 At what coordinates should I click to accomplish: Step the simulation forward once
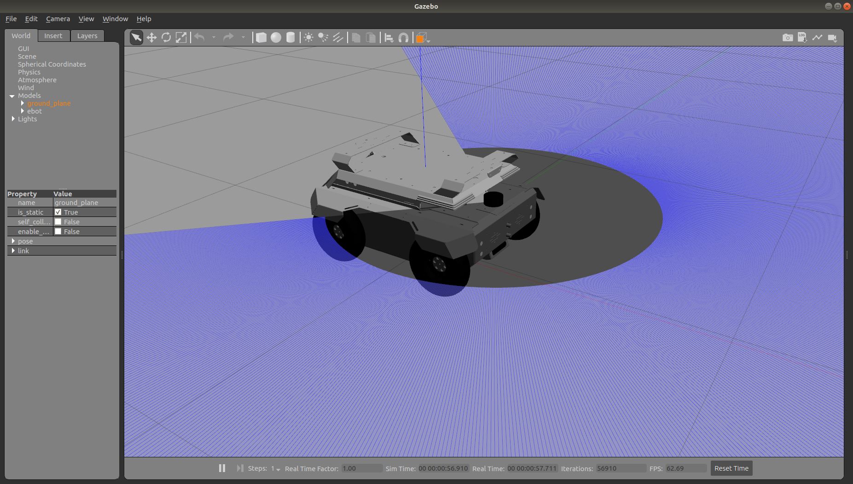[x=240, y=468]
